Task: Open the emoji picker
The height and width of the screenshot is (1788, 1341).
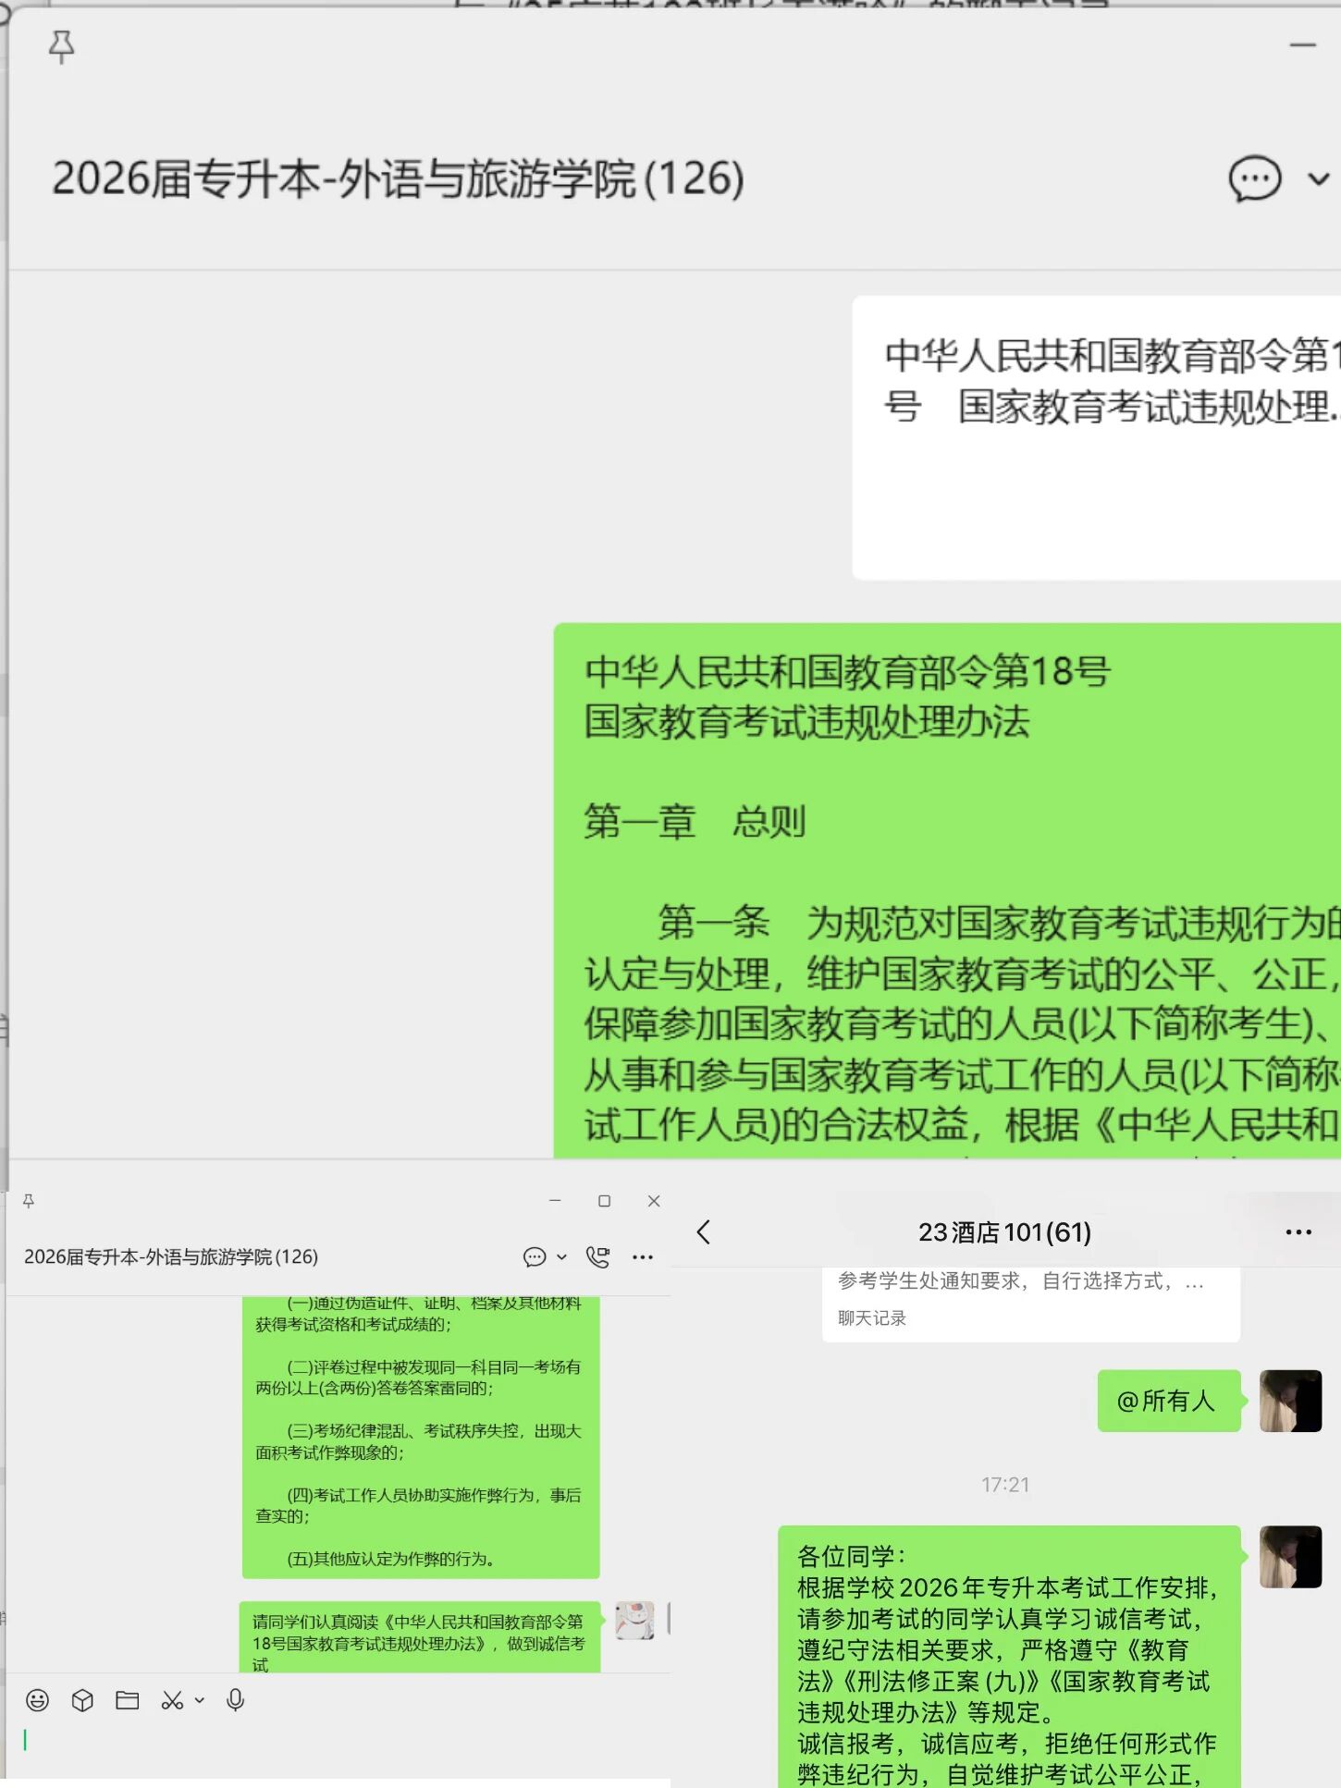Action: (37, 1700)
